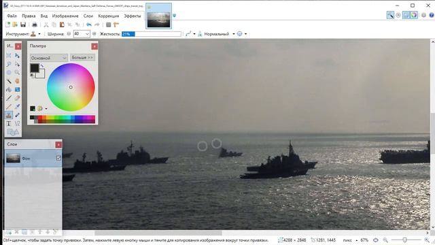Open the Ширина brush width combo box
435x245 pixels.
click(82, 34)
